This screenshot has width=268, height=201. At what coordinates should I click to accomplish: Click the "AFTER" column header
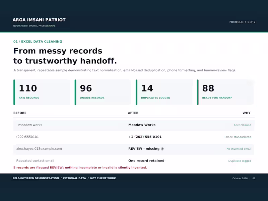(x=133, y=113)
